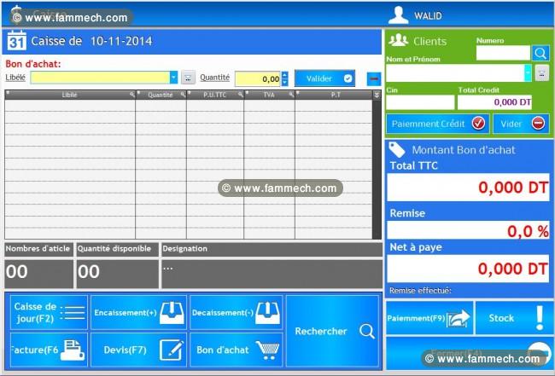Click the P.T column header
The width and height of the screenshot is (555, 376).
pyautogui.click(x=333, y=95)
